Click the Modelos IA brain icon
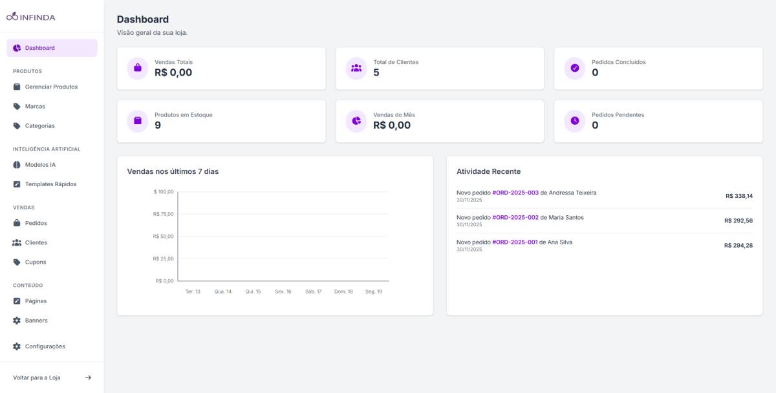Viewport: 776px width, 393px height. pyautogui.click(x=17, y=165)
